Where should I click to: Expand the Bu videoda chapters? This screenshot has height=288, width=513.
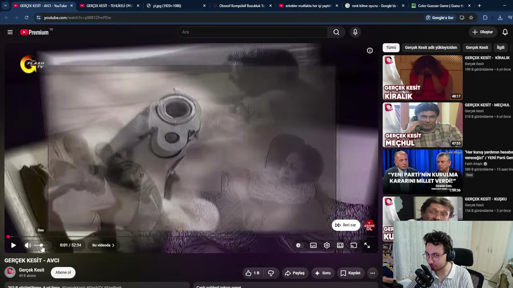coord(103,245)
